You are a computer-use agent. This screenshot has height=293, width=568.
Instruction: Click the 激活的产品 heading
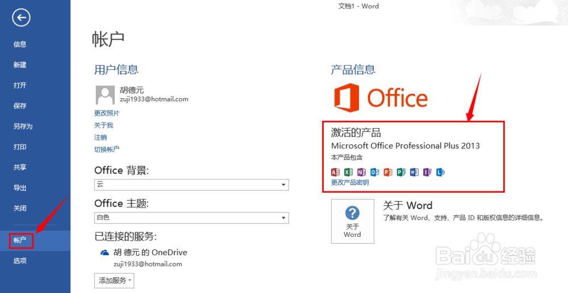tap(356, 133)
